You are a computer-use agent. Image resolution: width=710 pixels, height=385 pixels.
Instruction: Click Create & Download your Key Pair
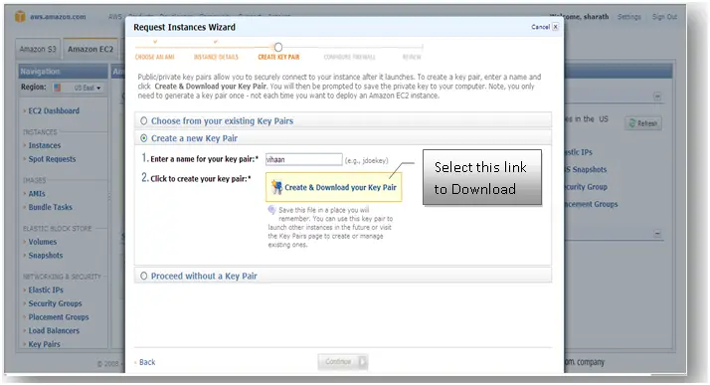pos(334,187)
